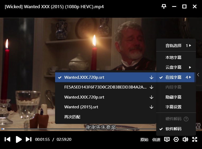Pin the player window on top

coord(164,7)
